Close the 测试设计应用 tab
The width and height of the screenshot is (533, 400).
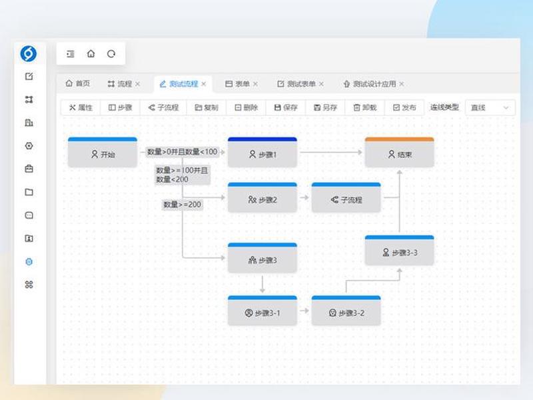(402, 84)
